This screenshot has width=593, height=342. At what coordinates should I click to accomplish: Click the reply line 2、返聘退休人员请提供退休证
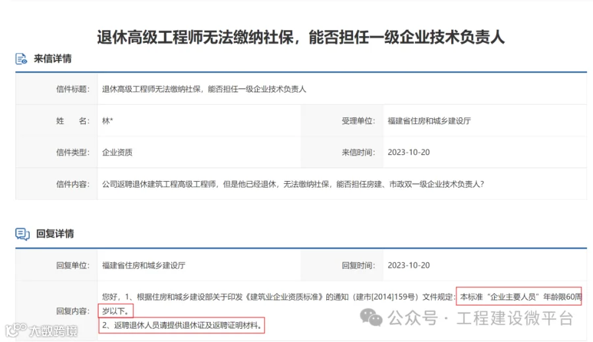click(182, 326)
